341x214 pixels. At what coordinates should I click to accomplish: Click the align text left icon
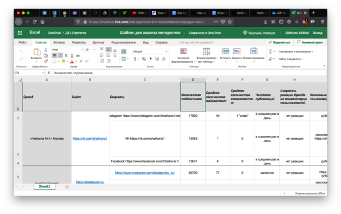(101, 55)
